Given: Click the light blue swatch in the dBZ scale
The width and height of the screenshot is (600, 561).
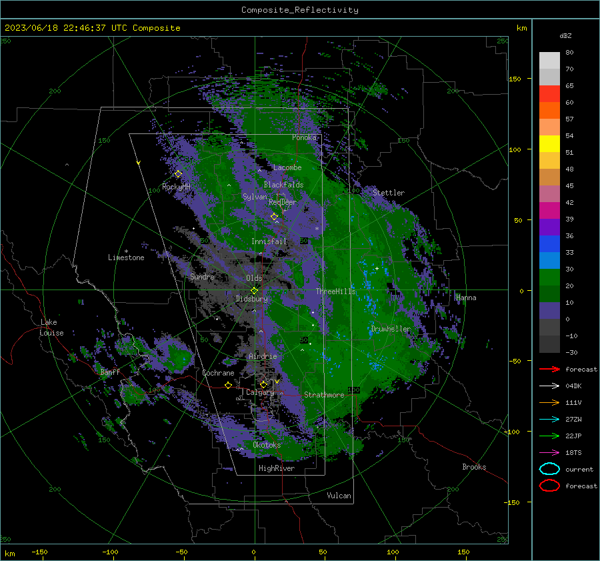Looking at the screenshot, I should (x=549, y=260).
